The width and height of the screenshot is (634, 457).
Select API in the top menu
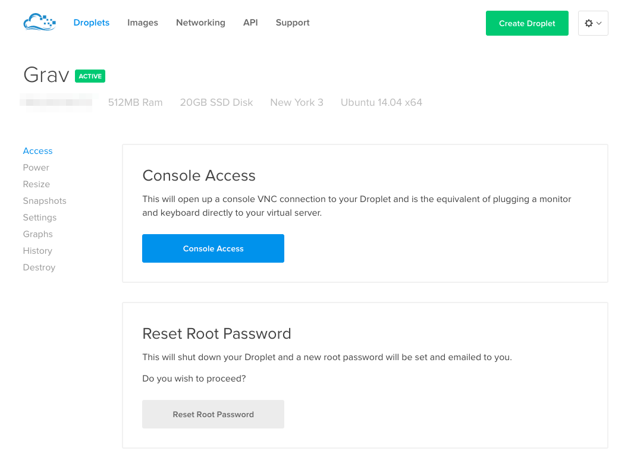250,23
